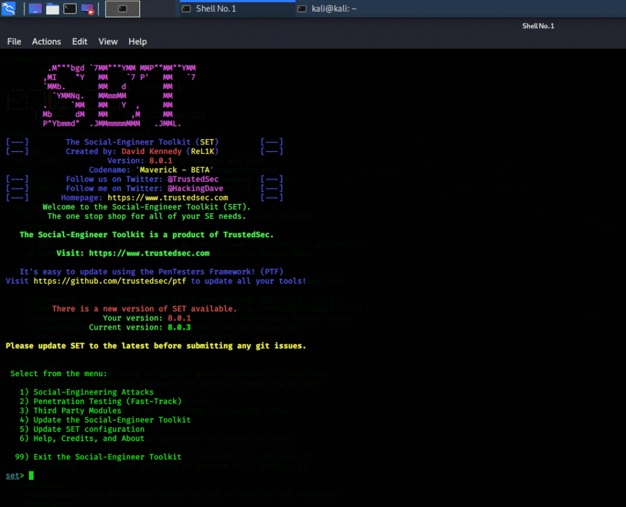The image size is (626, 507).
Task: Click the Update SET configuration line
Action: (x=89, y=429)
